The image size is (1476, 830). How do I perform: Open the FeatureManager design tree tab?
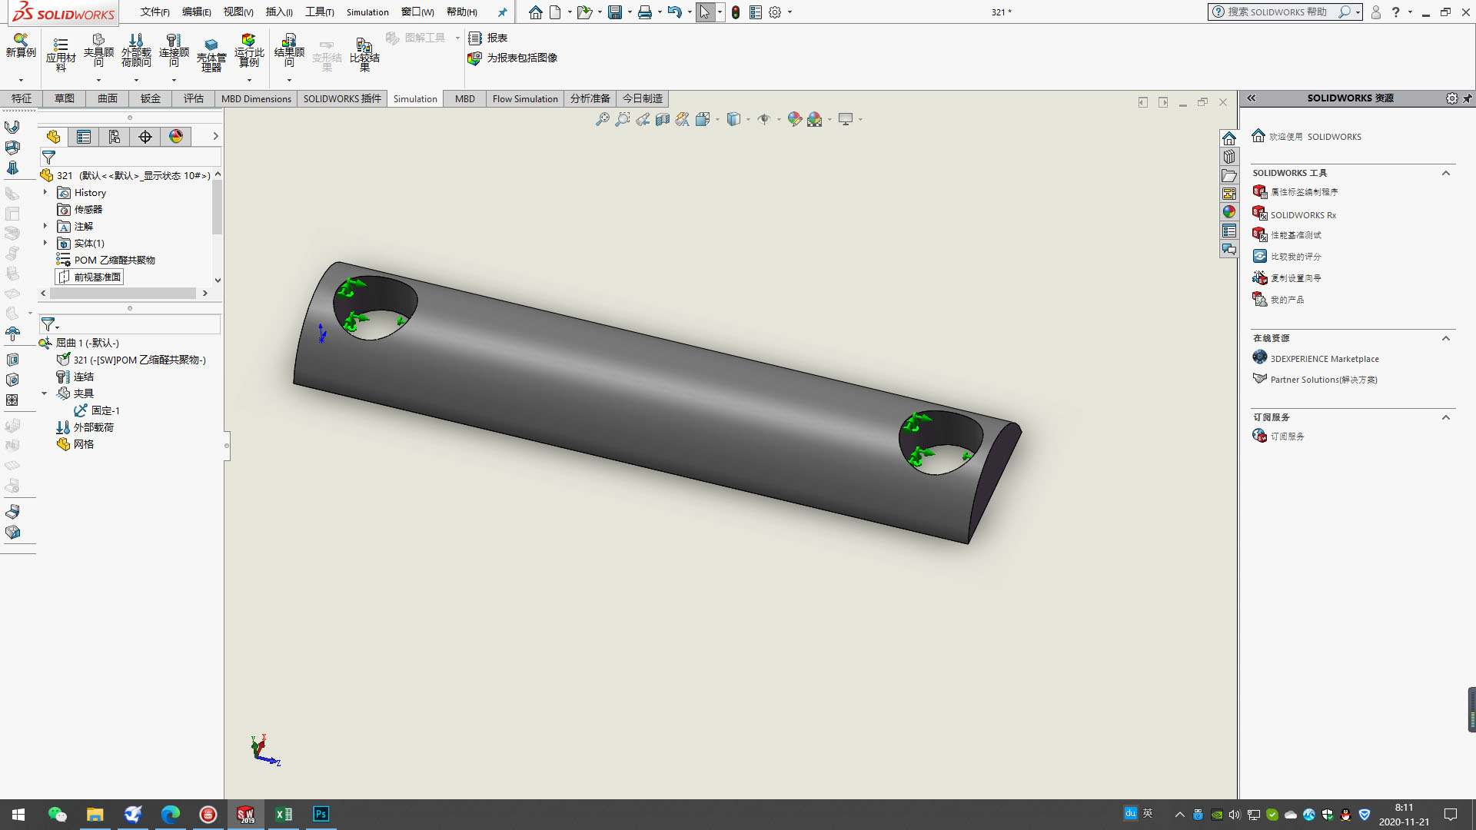[53, 137]
